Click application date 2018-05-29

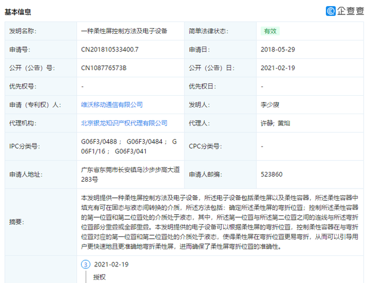(x=278, y=50)
